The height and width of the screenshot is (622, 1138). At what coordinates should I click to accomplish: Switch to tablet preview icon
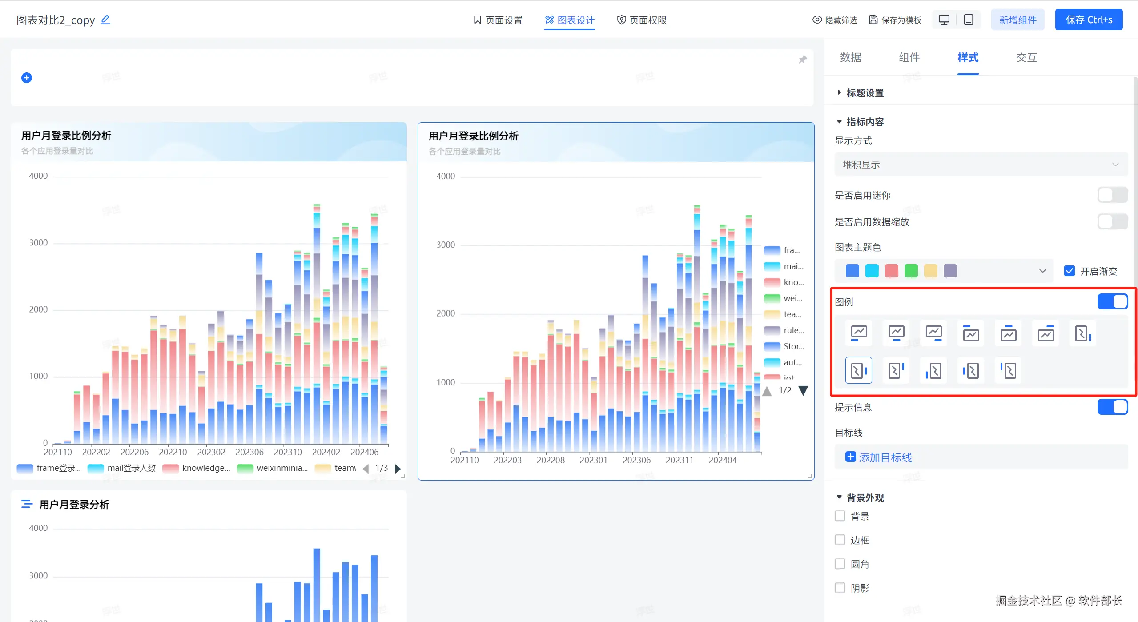click(968, 20)
